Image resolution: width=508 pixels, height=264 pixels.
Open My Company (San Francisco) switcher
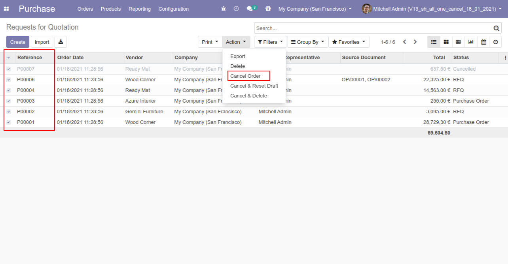click(315, 9)
